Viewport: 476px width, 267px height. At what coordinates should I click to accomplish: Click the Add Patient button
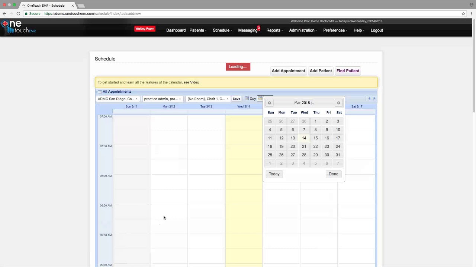point(321,71)
